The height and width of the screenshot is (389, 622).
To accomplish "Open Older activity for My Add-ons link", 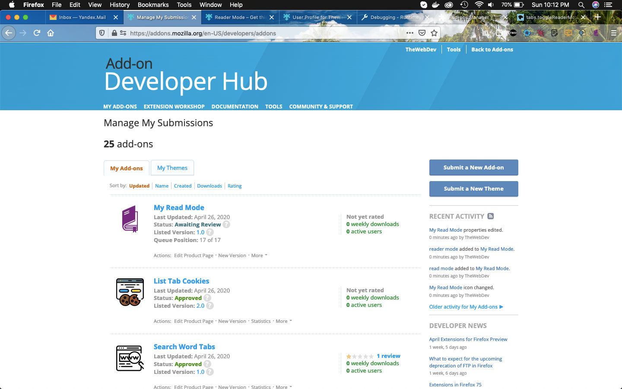I will click(466, 307).
